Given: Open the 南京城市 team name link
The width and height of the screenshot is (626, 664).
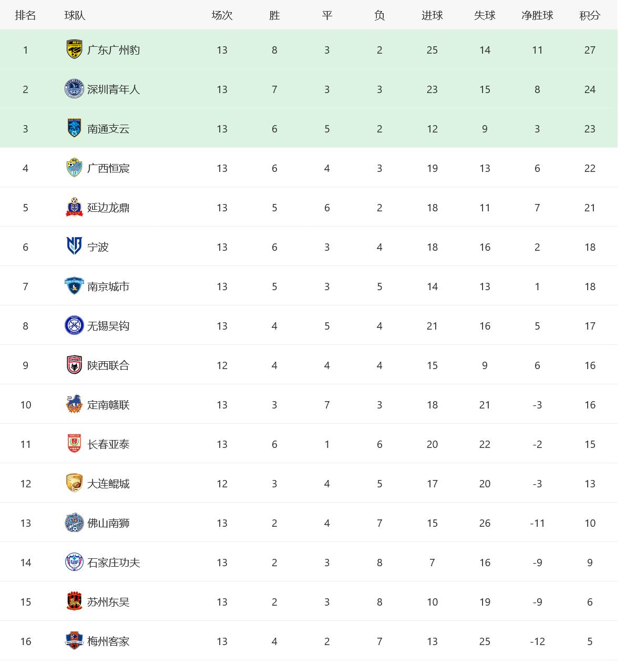Looking at the screenshot, I should [108, 287].
